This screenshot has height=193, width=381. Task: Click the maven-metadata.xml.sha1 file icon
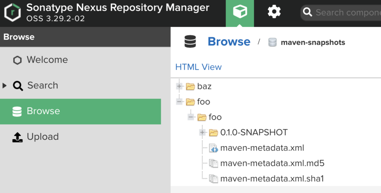tap(213, 179)
